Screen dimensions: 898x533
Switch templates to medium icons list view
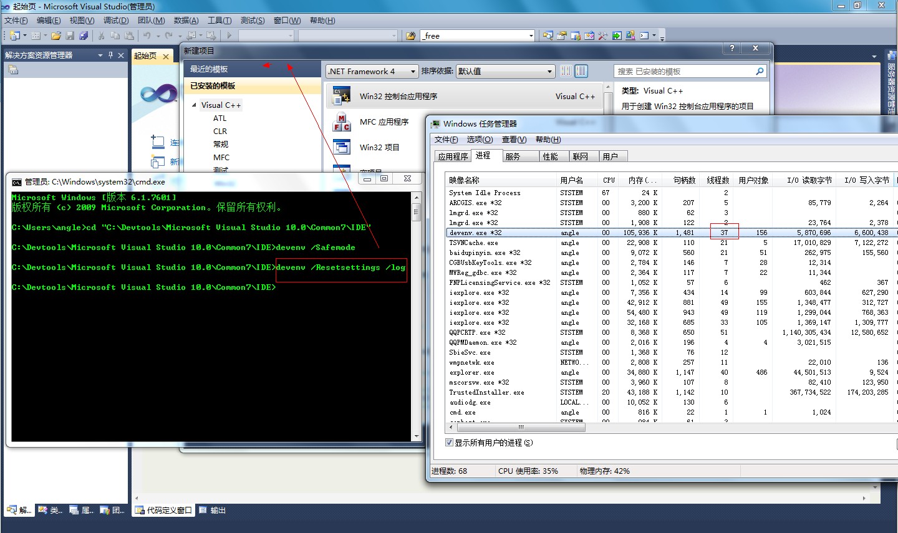[x=581, y=71]
